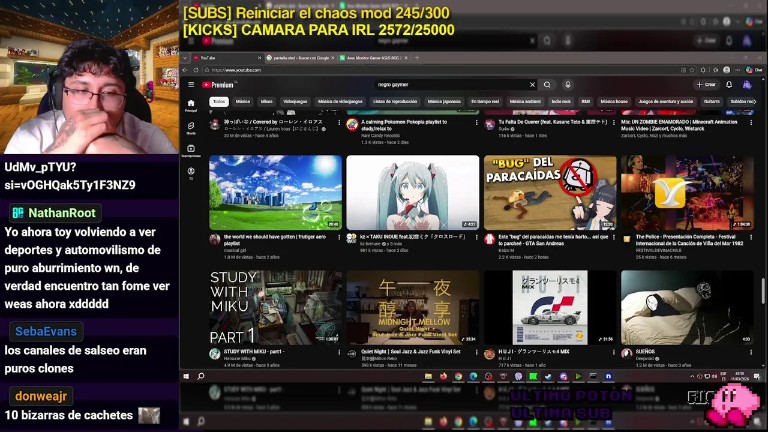The image size is (768, 432).
Task: Start voice search with the microphone
Action: 568,85
